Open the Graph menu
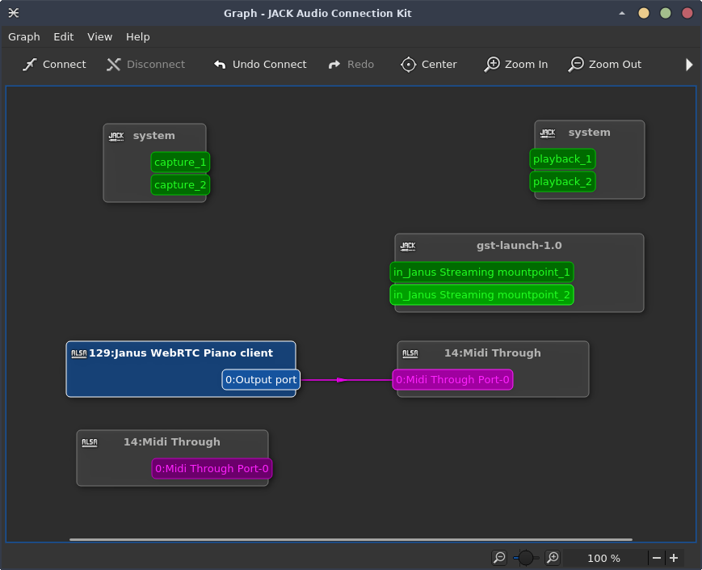 click(24, 36)
